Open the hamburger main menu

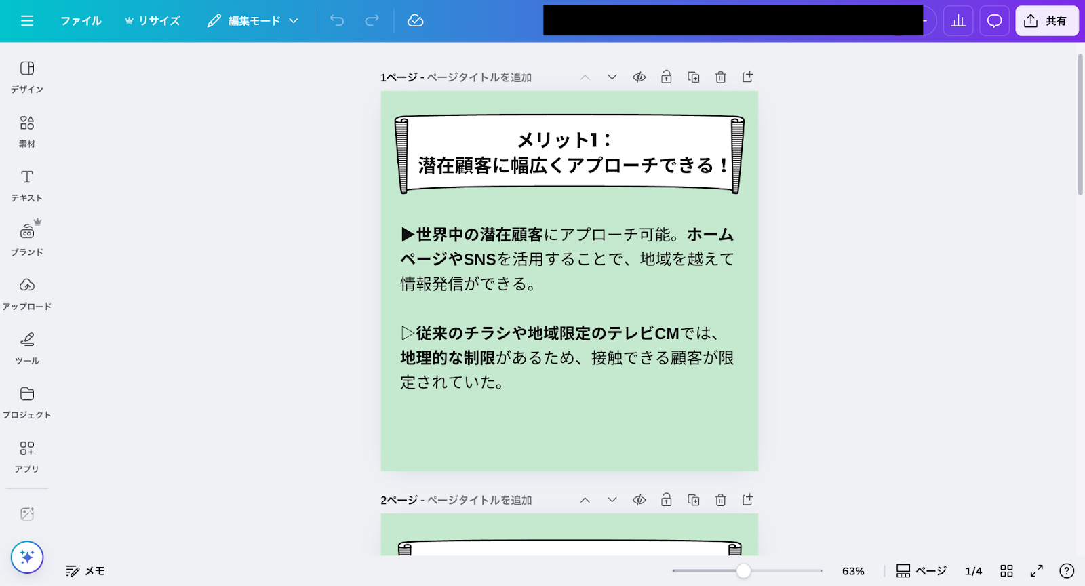(27, 21)
